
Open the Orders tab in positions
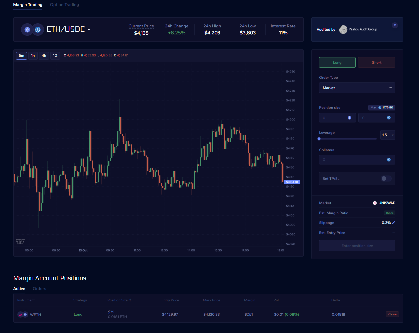click(39, 289)
